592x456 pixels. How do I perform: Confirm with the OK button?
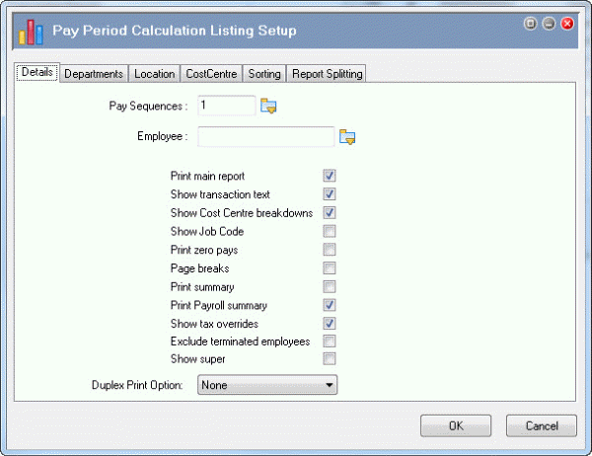tap(456, 425)
